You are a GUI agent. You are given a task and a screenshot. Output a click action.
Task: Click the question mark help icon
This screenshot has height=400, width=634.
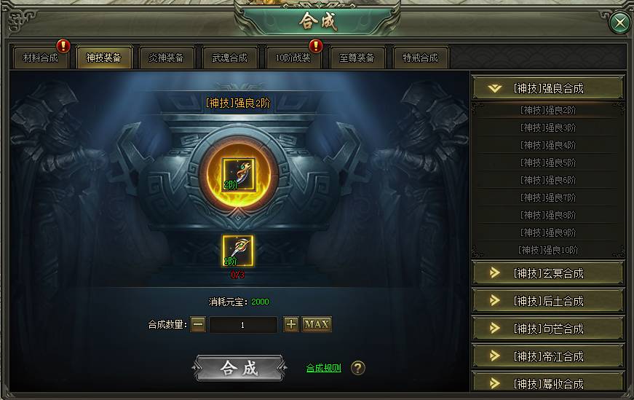pyautogui.click(x=358, y=368)
